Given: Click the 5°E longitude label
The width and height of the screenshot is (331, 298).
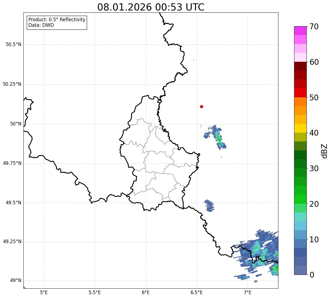Looking at the screenshot, I should [x=44, y=292].
